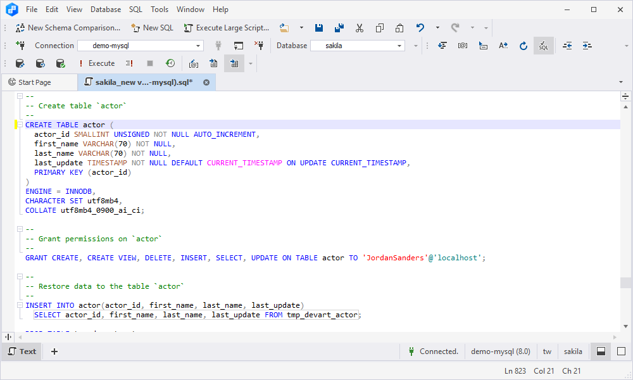Refresh object information icon
Viewport: 633px width, 380px height.
tap(523, 46)
